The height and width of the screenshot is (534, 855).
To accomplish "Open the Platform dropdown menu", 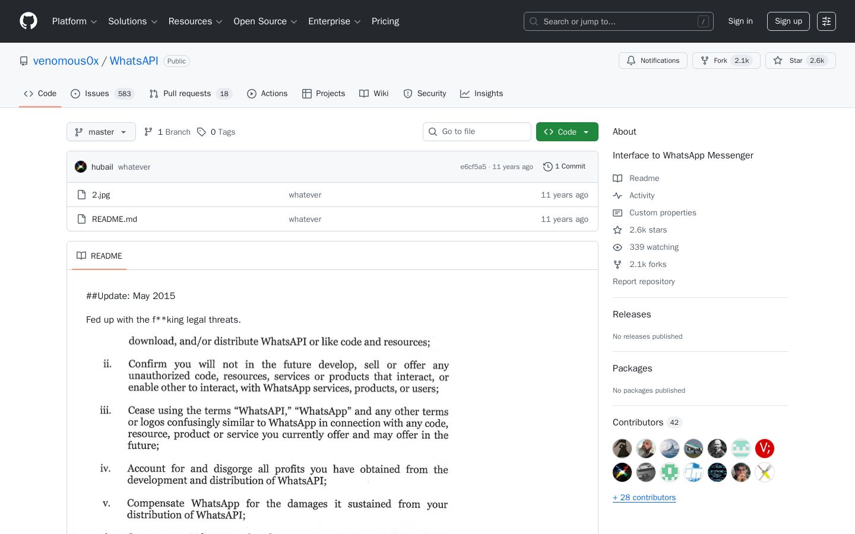I will (74, 21).
